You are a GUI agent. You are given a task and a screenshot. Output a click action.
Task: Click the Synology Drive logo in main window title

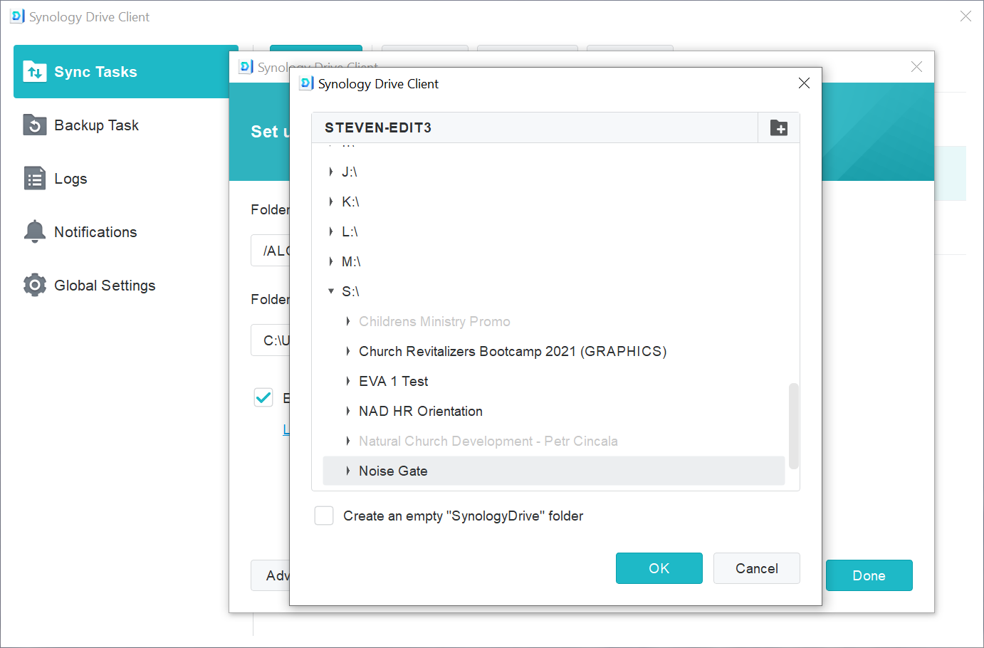click(x=18, y=16)
